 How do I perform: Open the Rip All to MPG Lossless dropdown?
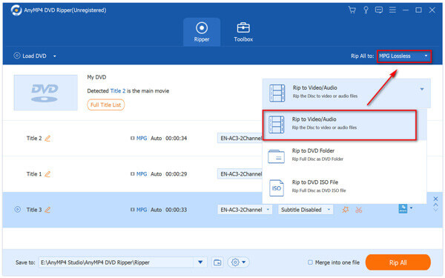(x=404, y=56)
